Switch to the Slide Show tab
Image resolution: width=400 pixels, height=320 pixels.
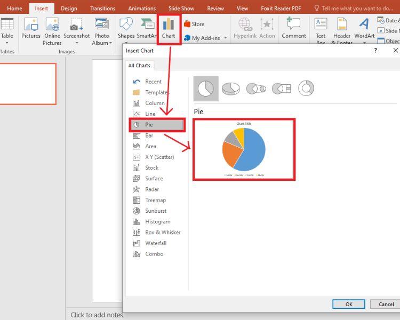(181, 9)
